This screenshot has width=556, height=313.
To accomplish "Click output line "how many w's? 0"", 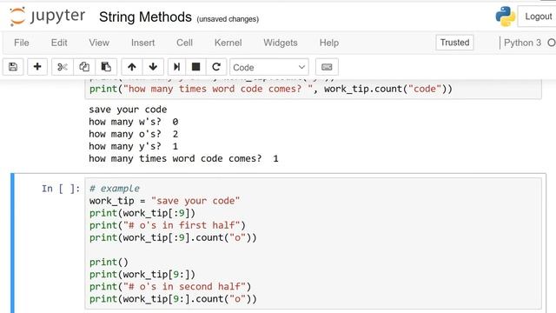I will point(133,122).
